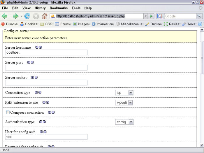Click the Server hostname field containing localhost
This screenshot has width=204, height=153.
[x=46, y=52]
